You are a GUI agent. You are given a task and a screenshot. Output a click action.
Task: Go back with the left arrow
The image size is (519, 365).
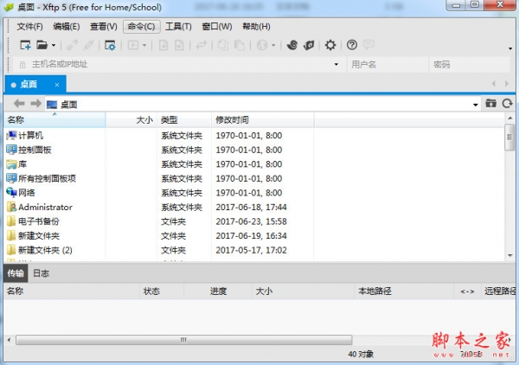pos(19,104)
